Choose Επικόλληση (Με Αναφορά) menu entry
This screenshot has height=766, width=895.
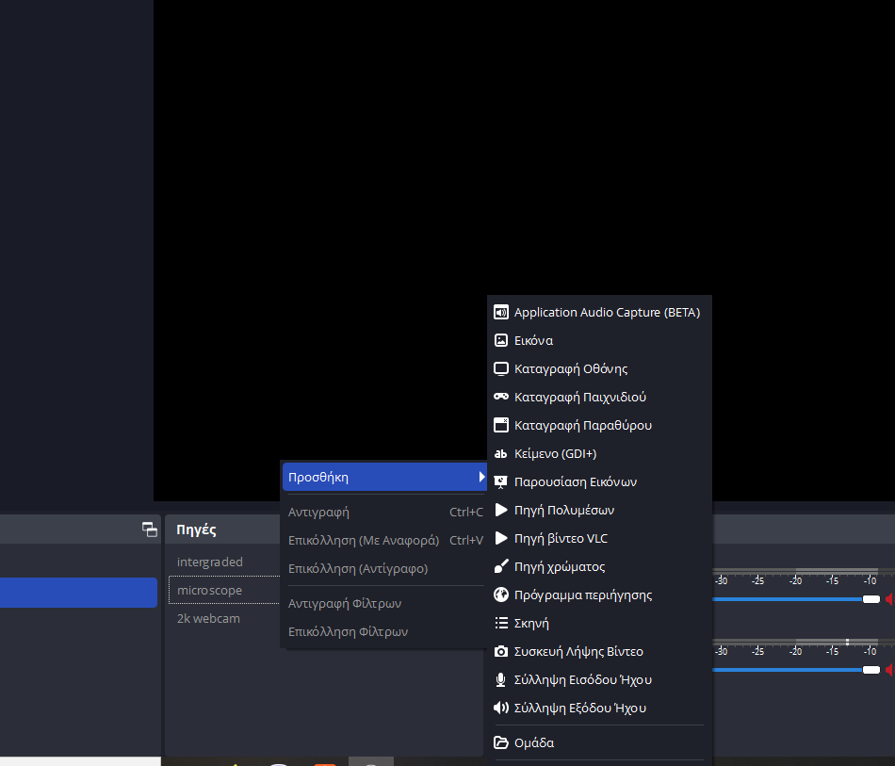pyautogui.click(x=385, y=540)
